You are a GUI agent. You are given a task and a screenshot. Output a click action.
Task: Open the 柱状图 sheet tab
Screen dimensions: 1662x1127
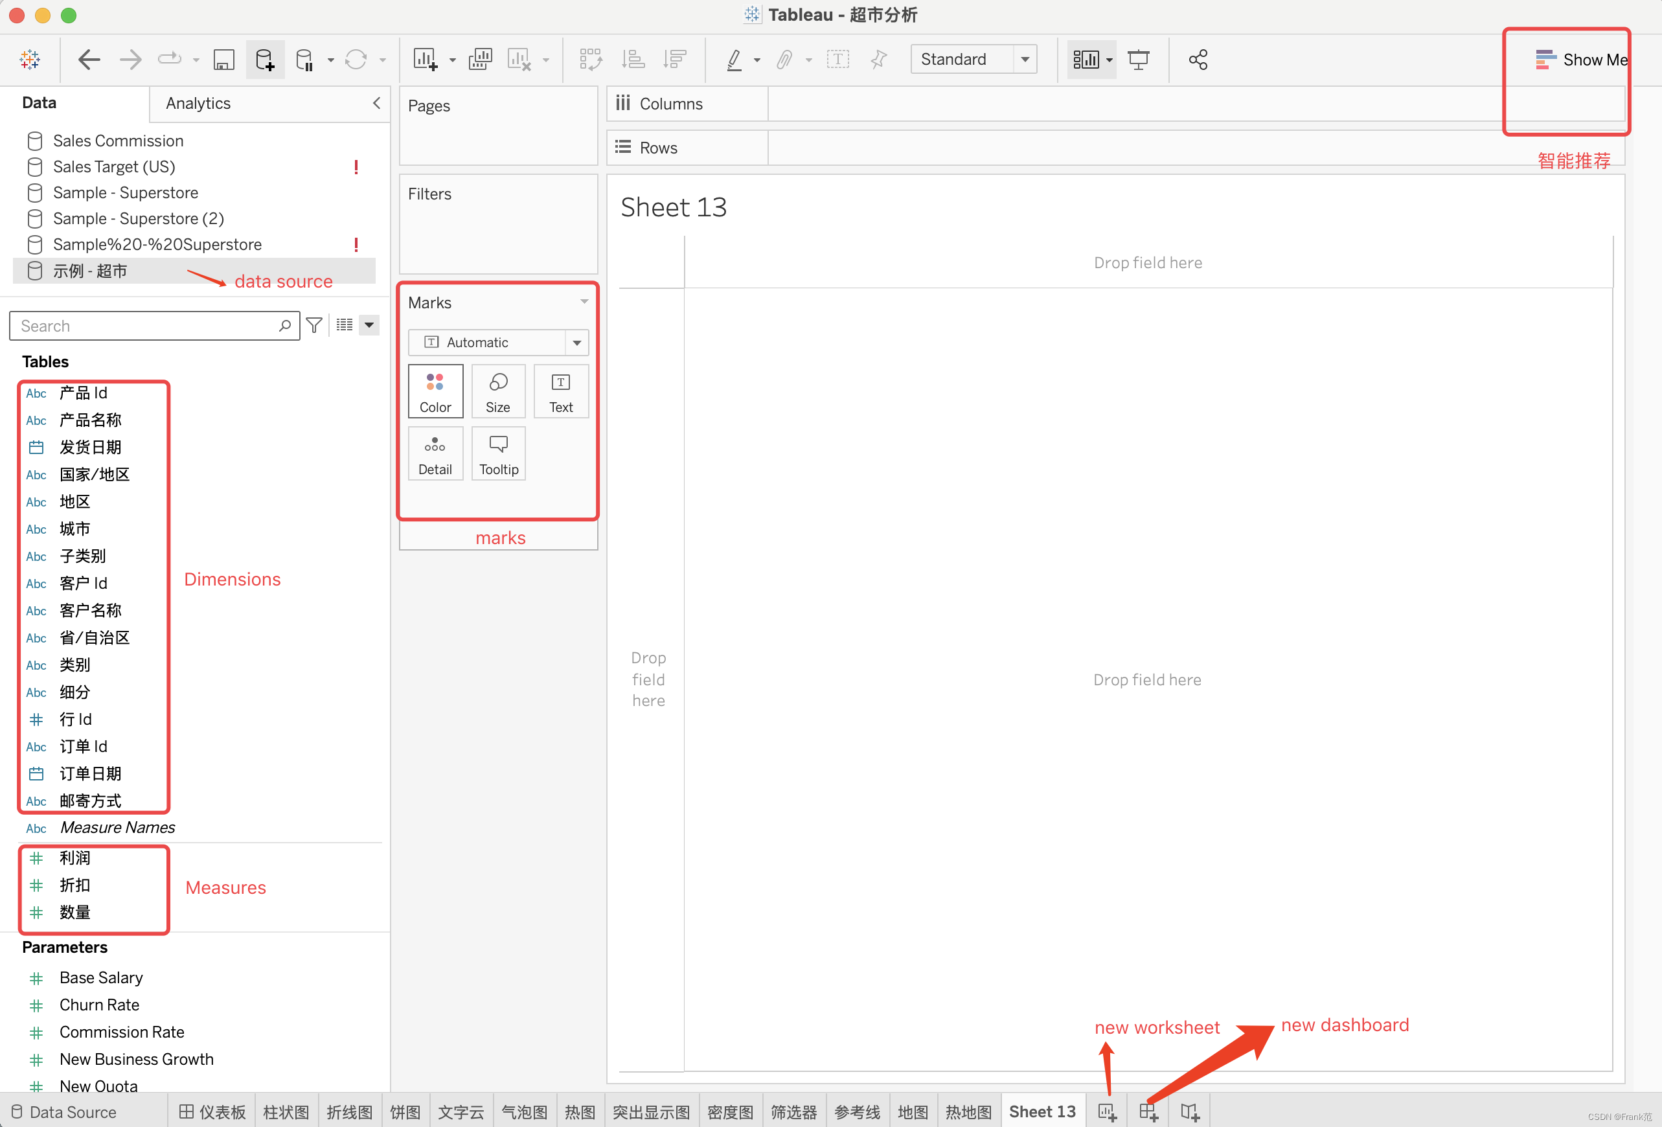pyautogui.click(x=286, y=1112)
